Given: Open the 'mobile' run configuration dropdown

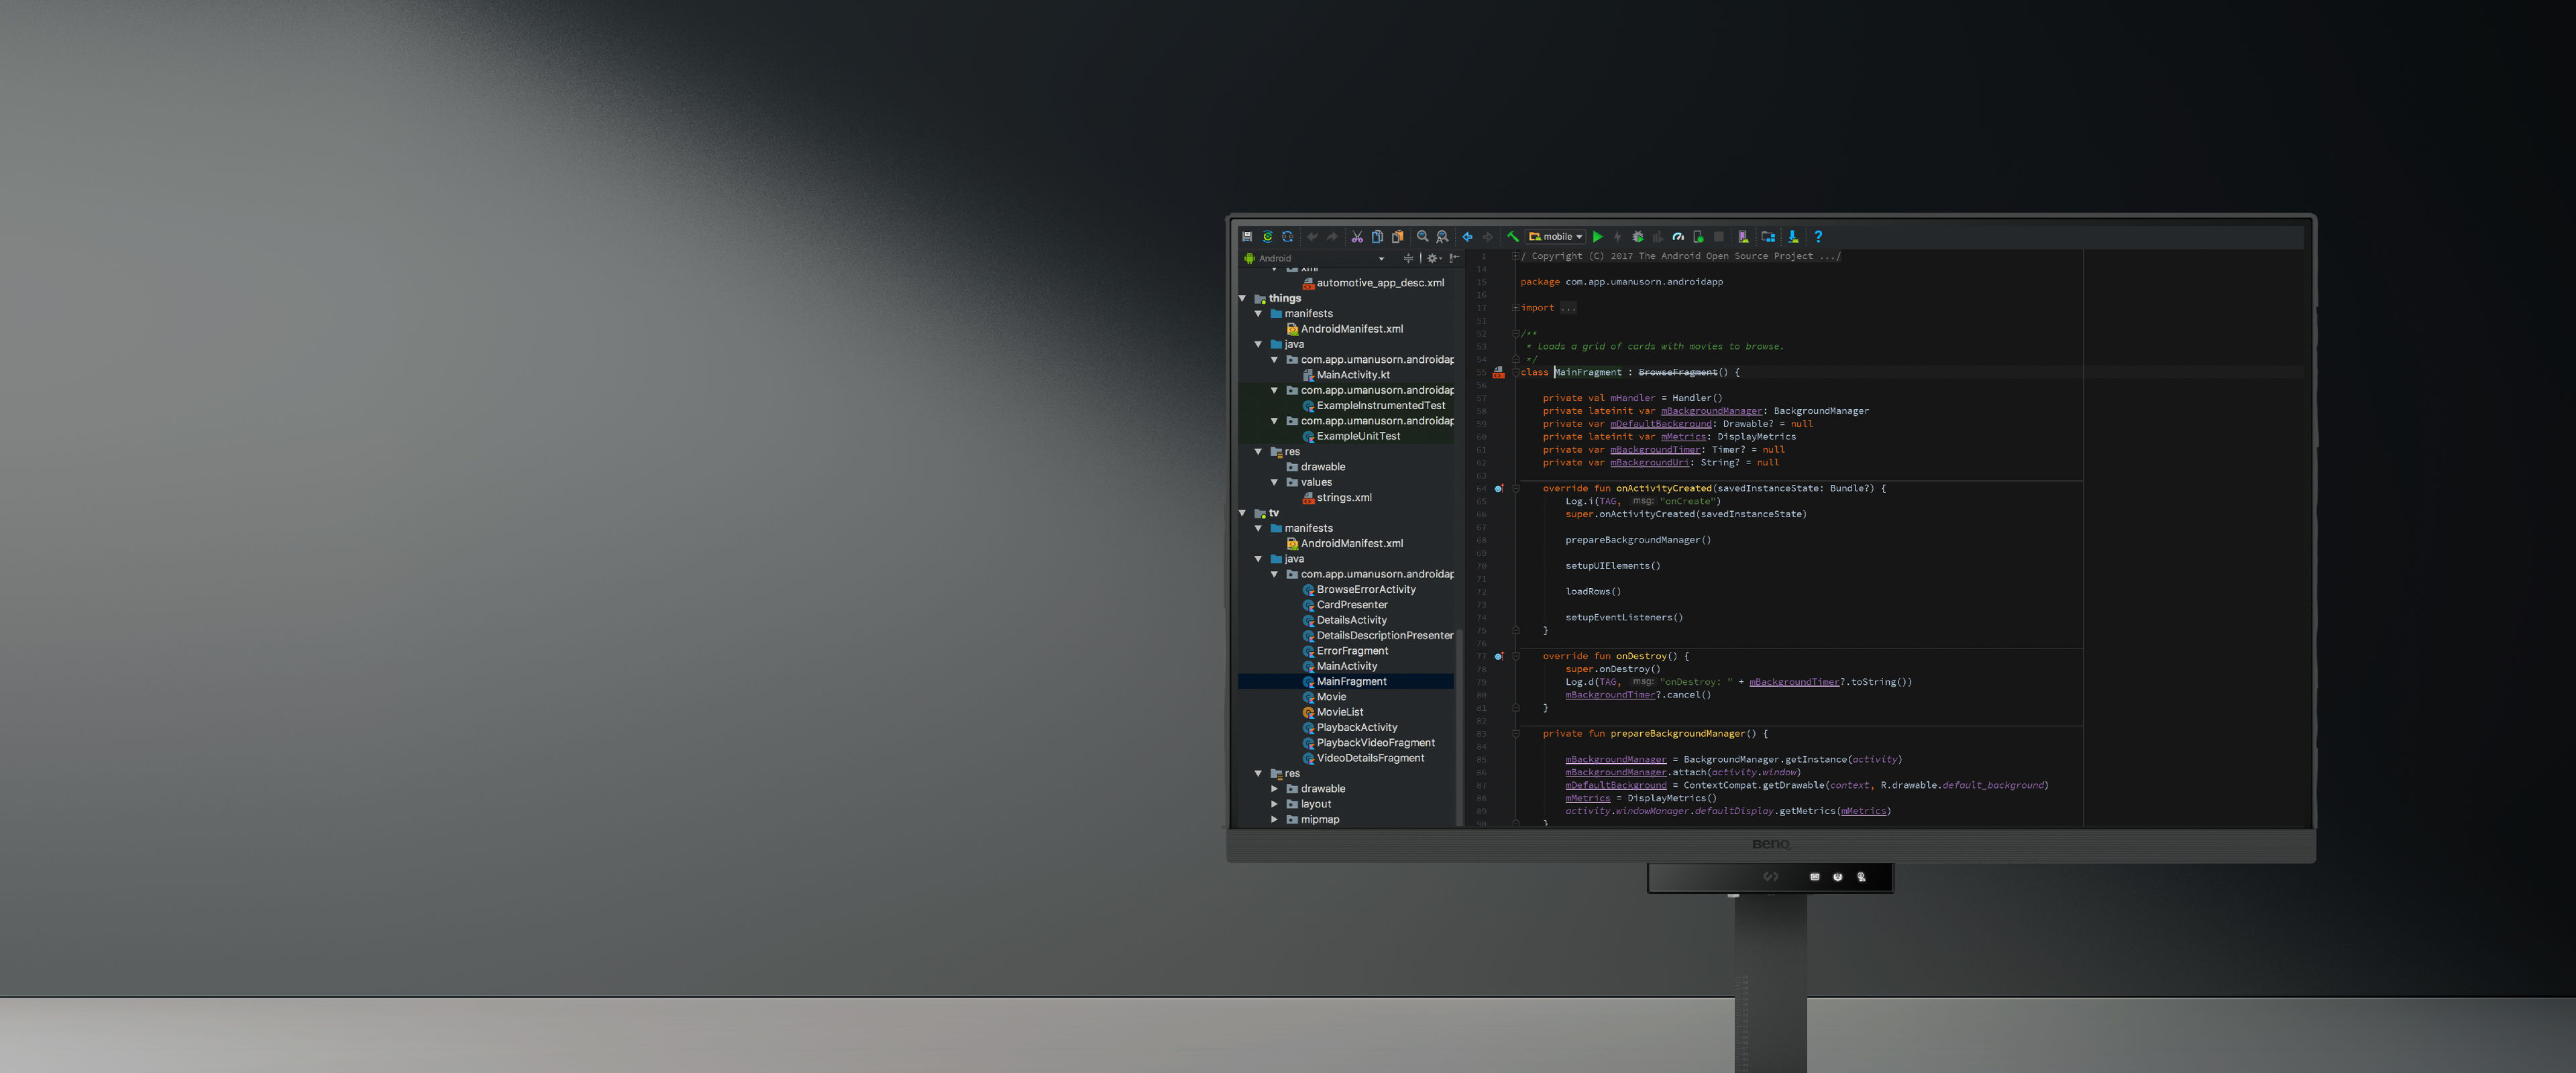Looking at the screenshot, I should (1556, 237).
